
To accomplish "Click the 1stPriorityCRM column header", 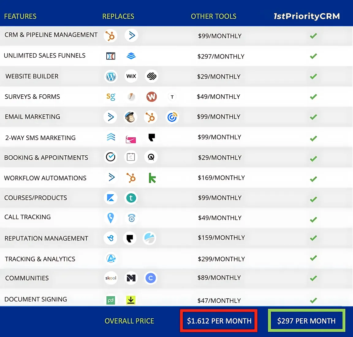I will click(x=307, y=16).
